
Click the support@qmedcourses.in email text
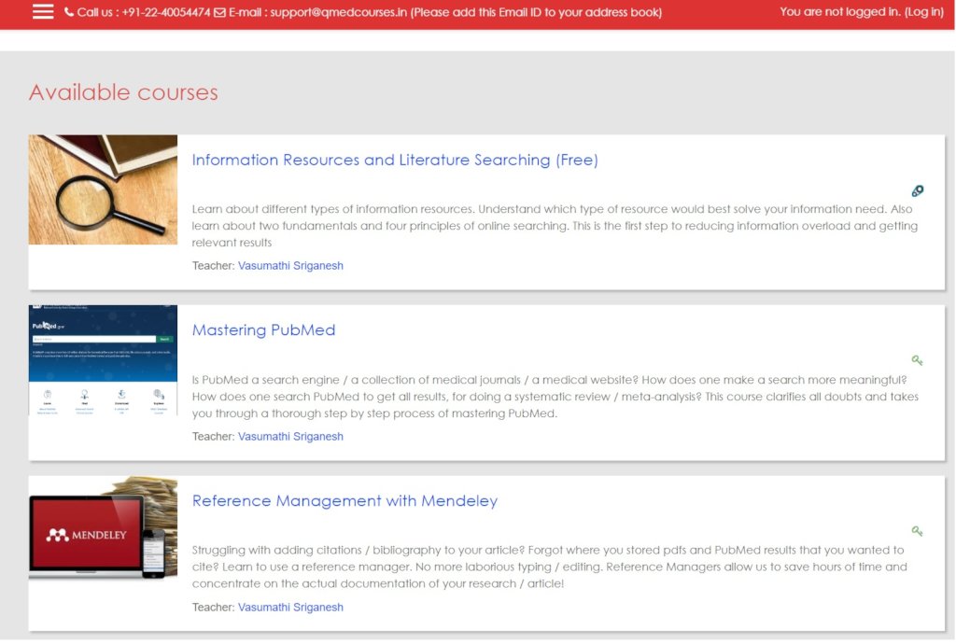338,12
